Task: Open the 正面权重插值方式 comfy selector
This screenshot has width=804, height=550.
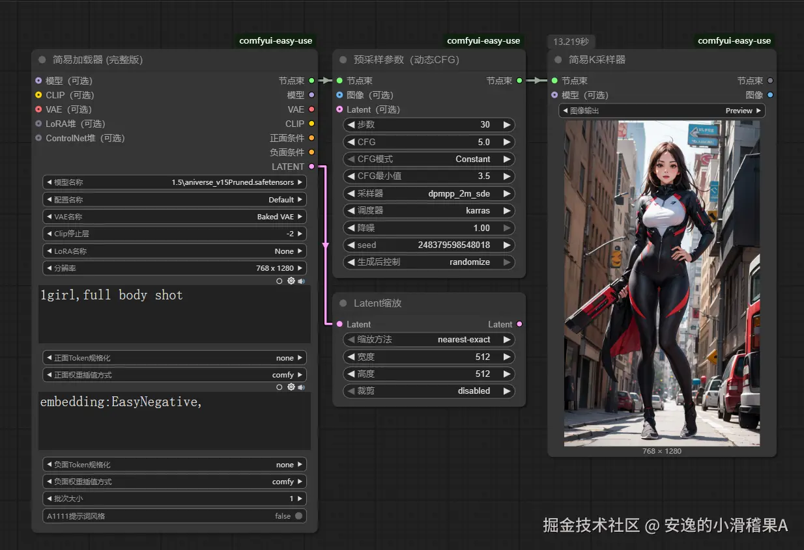Action: [x=175, y=375]
